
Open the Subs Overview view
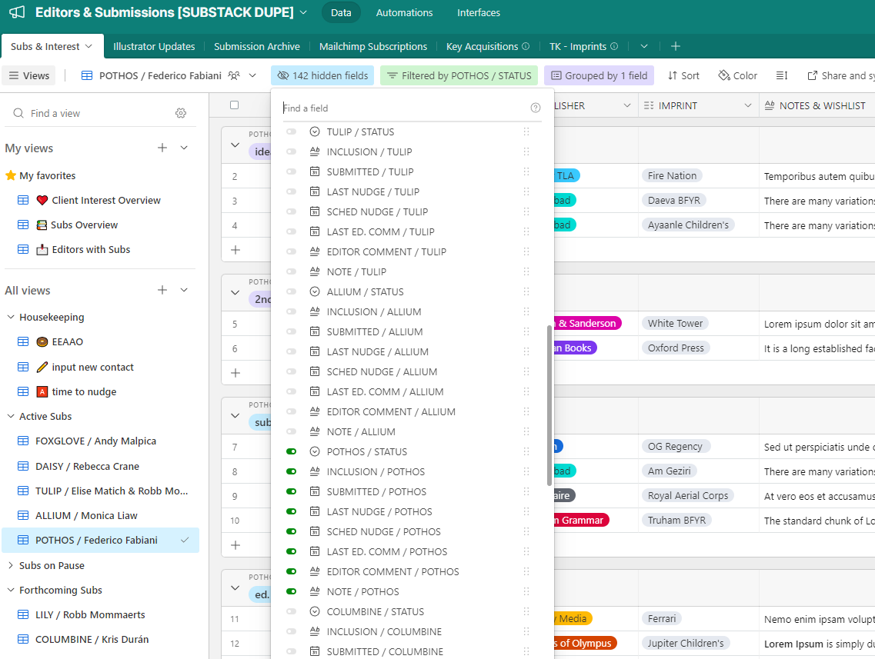pos(101,225)
